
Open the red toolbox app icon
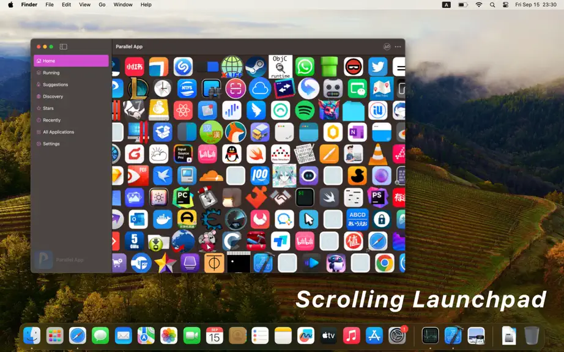tap(256, 241)
